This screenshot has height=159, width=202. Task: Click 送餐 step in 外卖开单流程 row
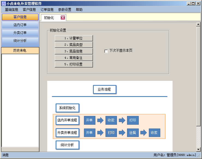coord(133,133)
